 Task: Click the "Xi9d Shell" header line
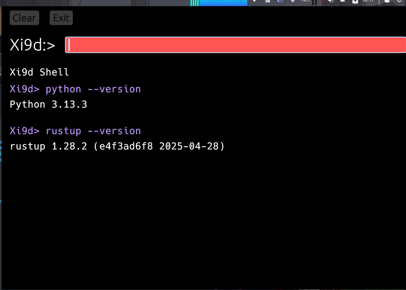(x=39, y=72)
